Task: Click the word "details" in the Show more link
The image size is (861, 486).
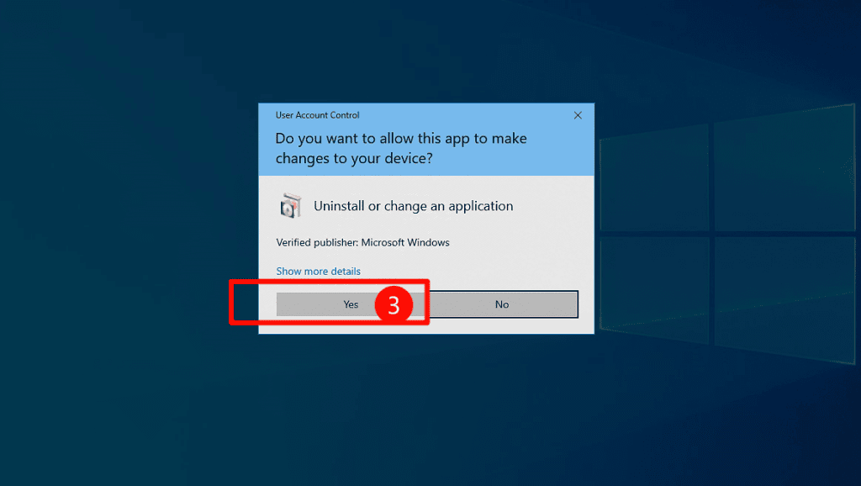Action: point(345,272)
